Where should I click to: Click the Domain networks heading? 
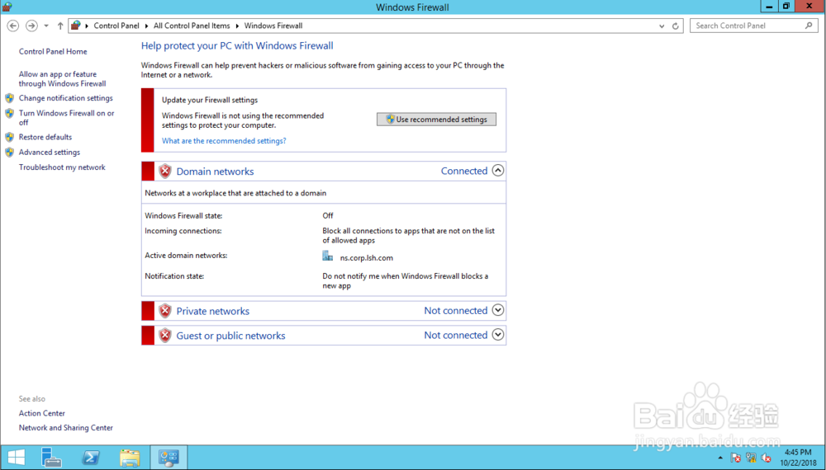tap(215, 172)
